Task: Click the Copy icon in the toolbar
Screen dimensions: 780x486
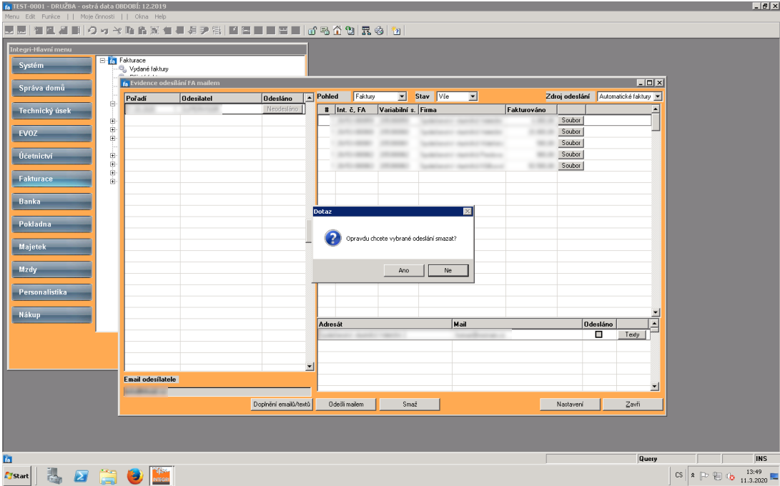Action: [129, 30]
